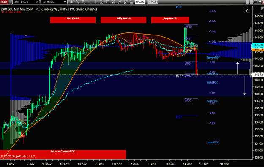Viewport: 264px width, 167px height.
Task: Click the chart title DAX 360 Min text
Action: click(49, 9)
